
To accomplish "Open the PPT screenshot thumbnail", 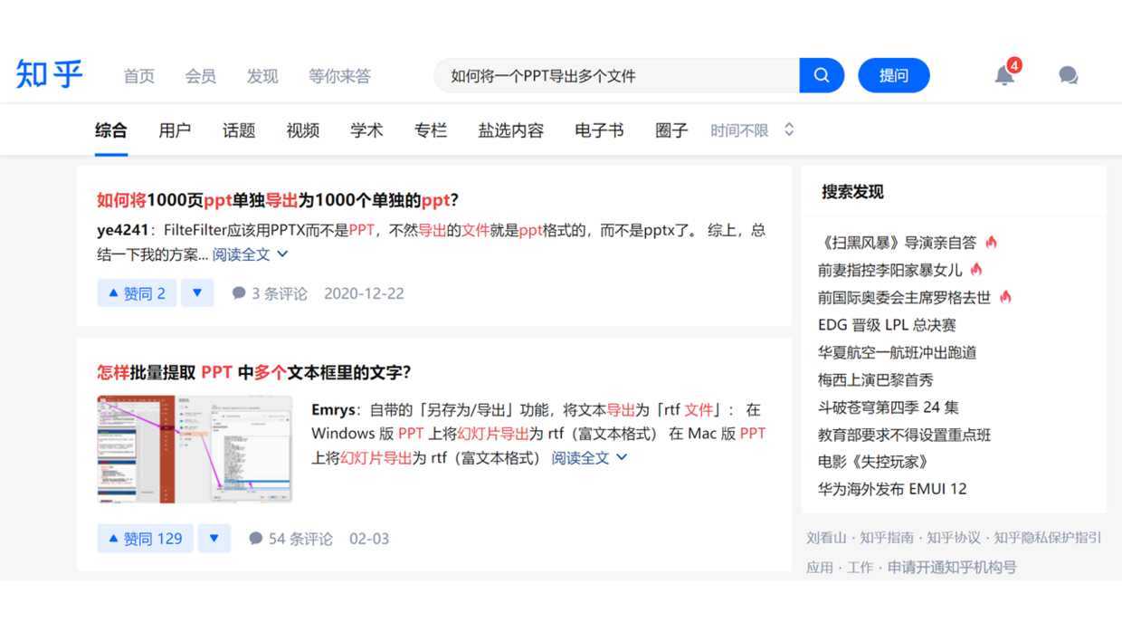I will (195, 449).
